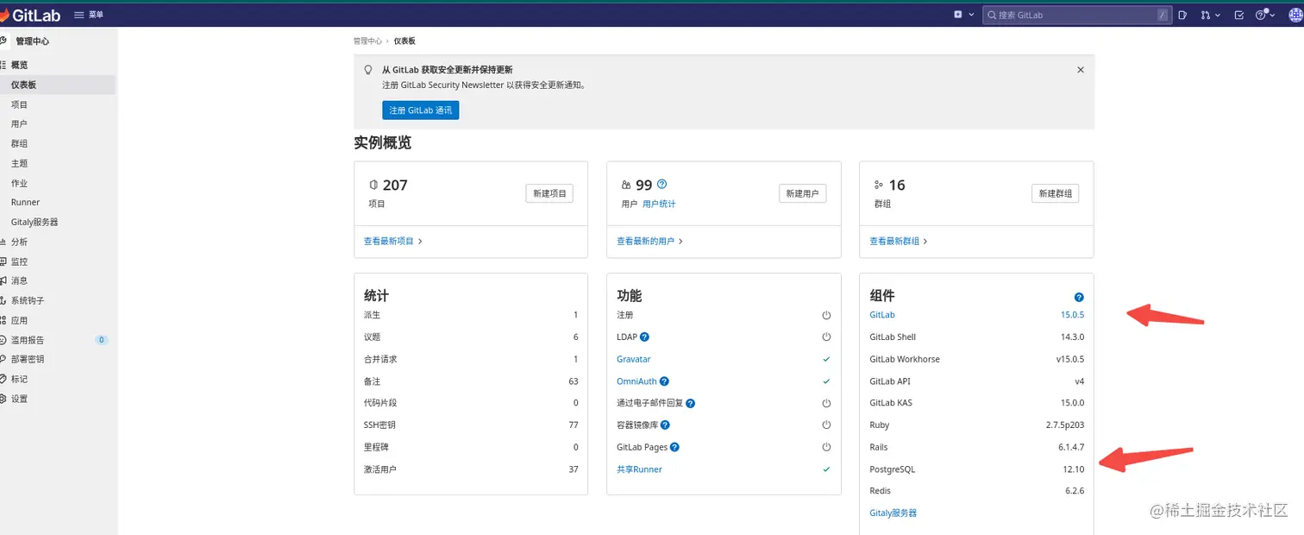Open 标记 in the sidebar
1304x535 pixels.
pyautogui.click(x=19, y=379)
